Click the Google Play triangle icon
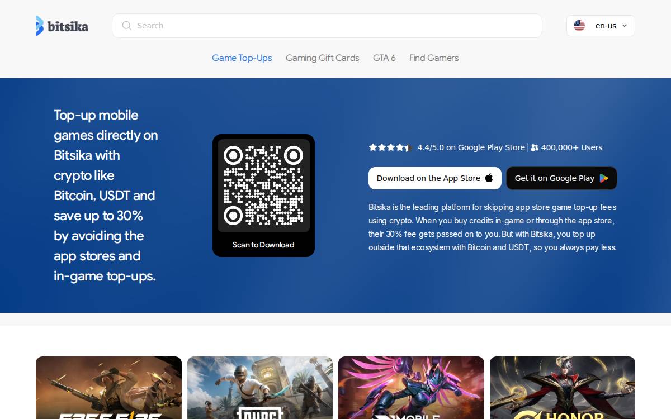 (604, 178)
